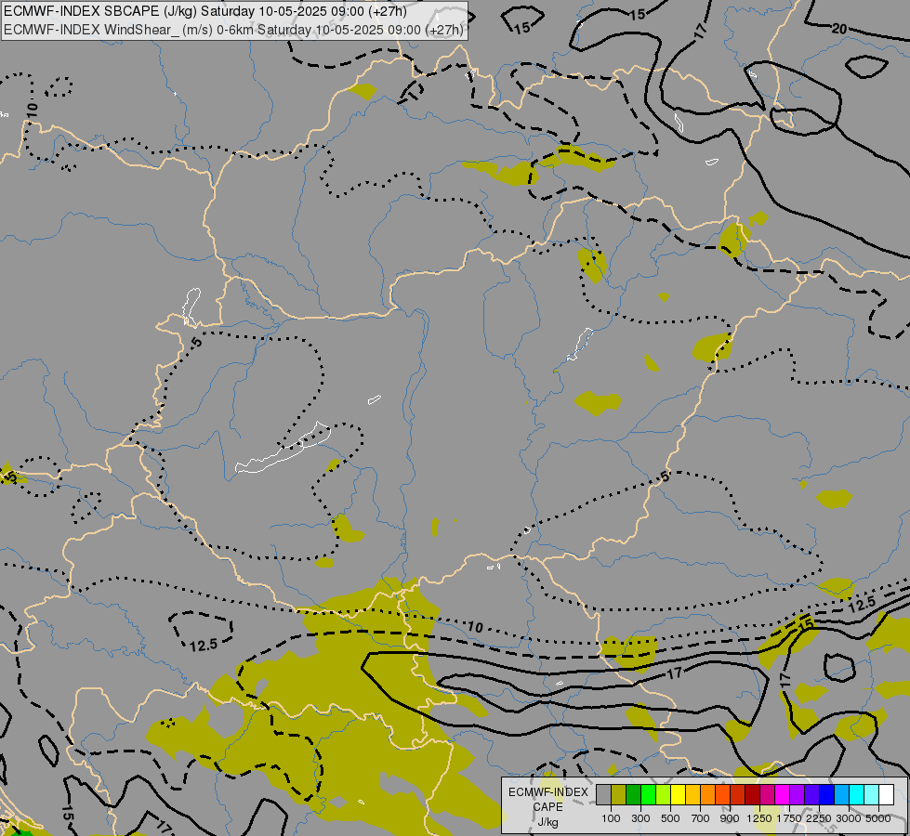This screenshot has width=910, height=836.
Task: Click the 'J/kg' unit text in the legend
Action: click(x=547, y=823)
